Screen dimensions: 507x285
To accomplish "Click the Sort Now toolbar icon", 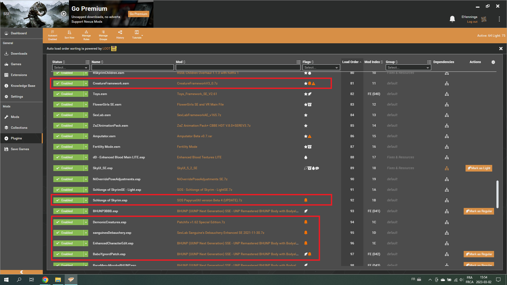I will click(69, 35).
